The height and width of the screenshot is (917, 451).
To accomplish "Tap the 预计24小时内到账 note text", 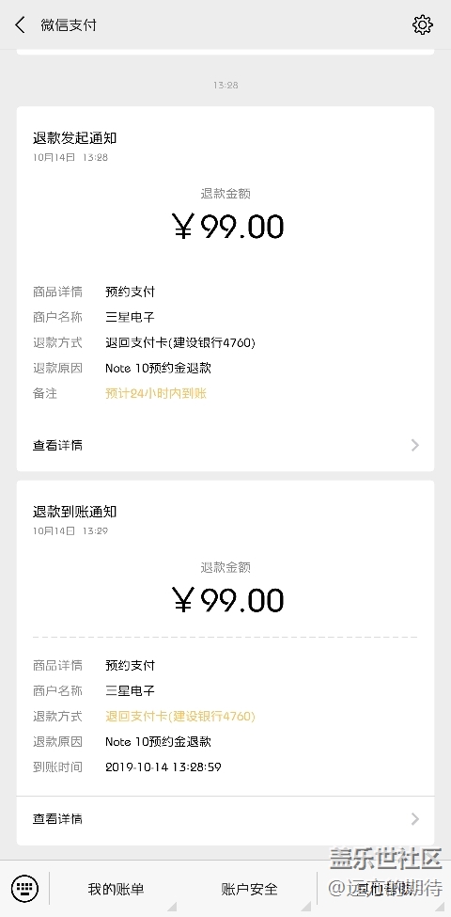I will click(156, 393).
